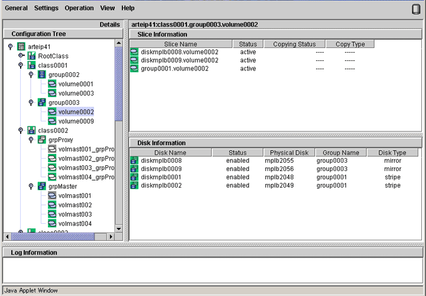Viewport: 426px width, 296px height.
Task: Click the RootClass class icon
Action: click(31, 56)
